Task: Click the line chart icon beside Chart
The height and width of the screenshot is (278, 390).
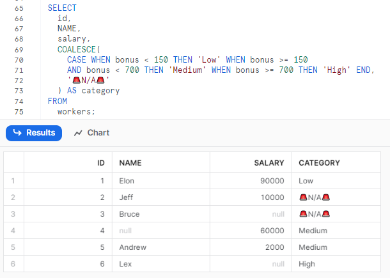Action: point(79,133)
